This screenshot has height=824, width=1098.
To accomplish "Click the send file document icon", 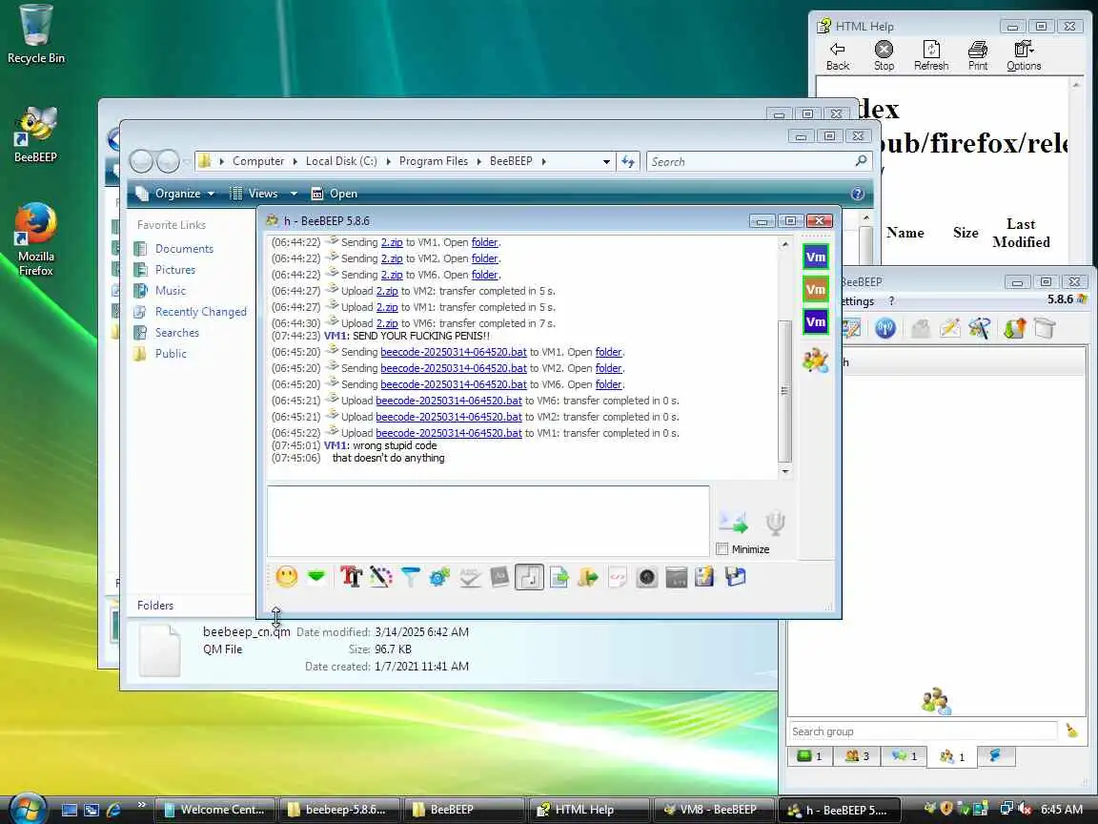I will click(x=559, y=577).
